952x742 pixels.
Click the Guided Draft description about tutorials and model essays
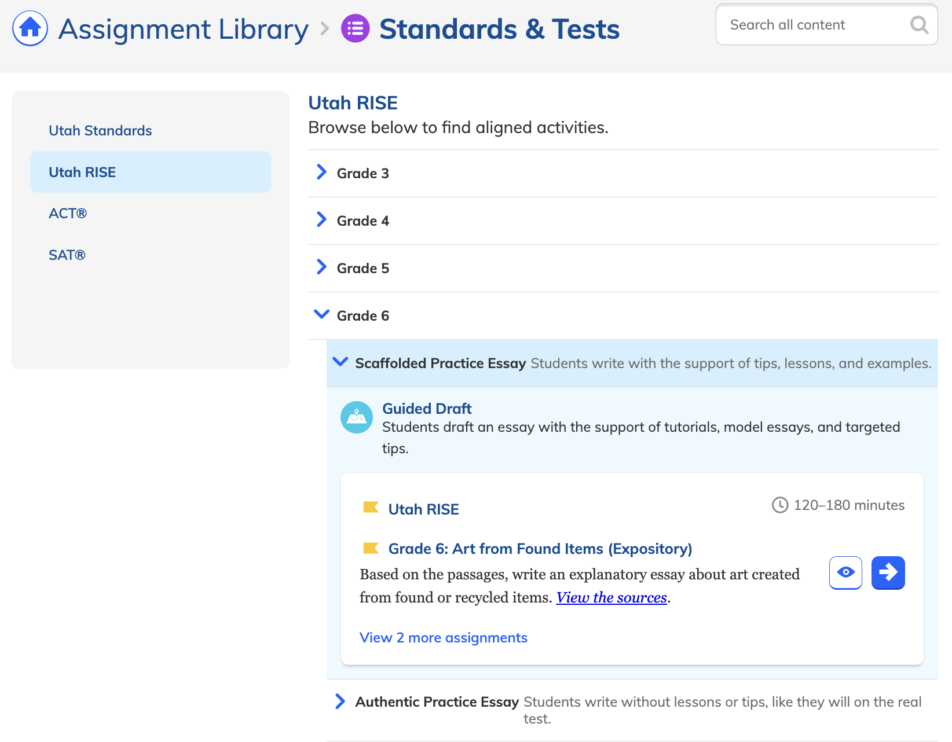641,438
